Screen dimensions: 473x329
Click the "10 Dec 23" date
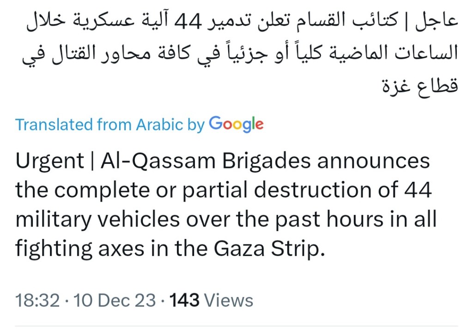(x=115, y=300)
